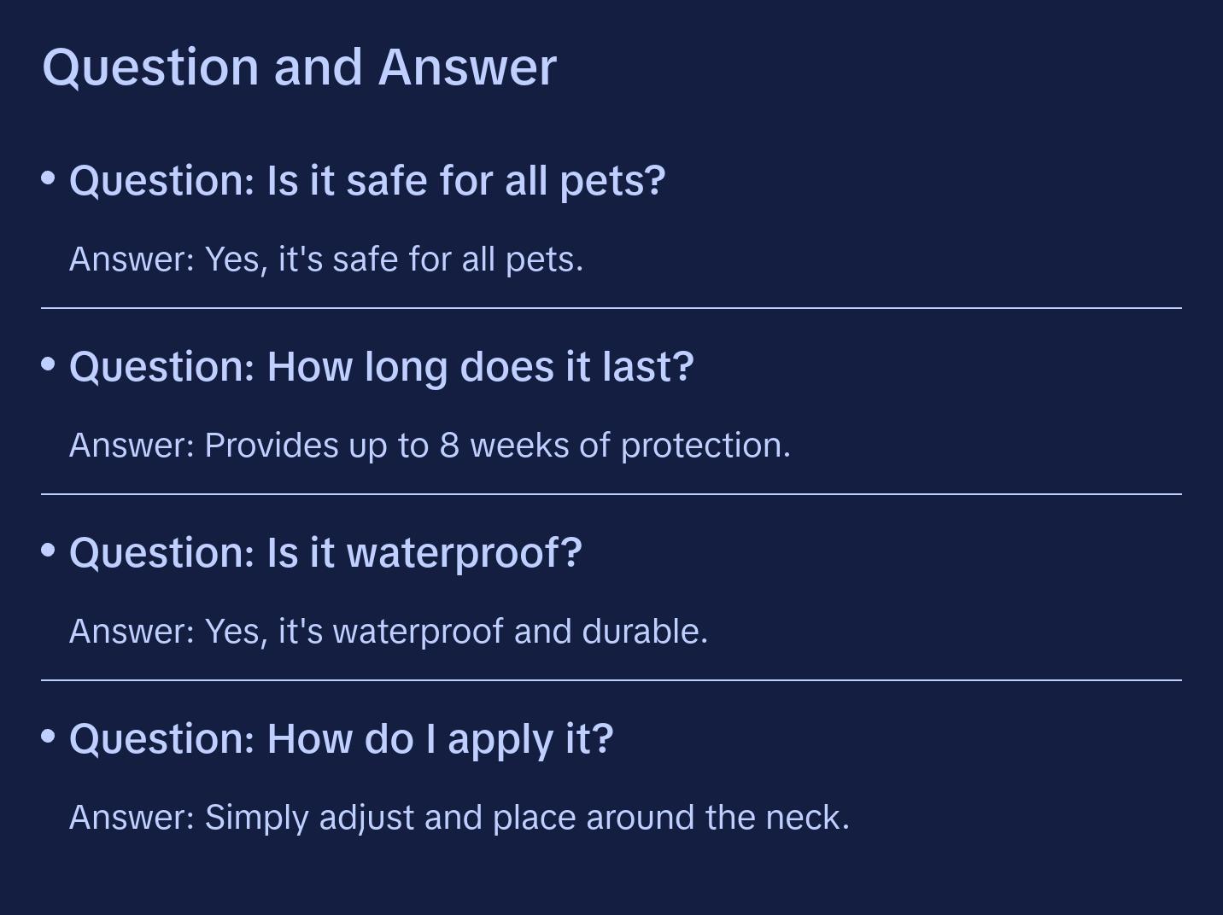Click the Question and Answer heading
The image size is (1223, 915).
[299, 67]
